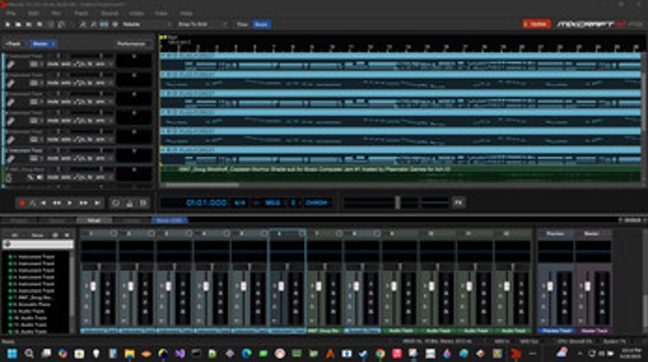Image resolution: width=648 pixels, height=362 pixels.
Task: Mute the first Instrument Track
Action: 51,63
